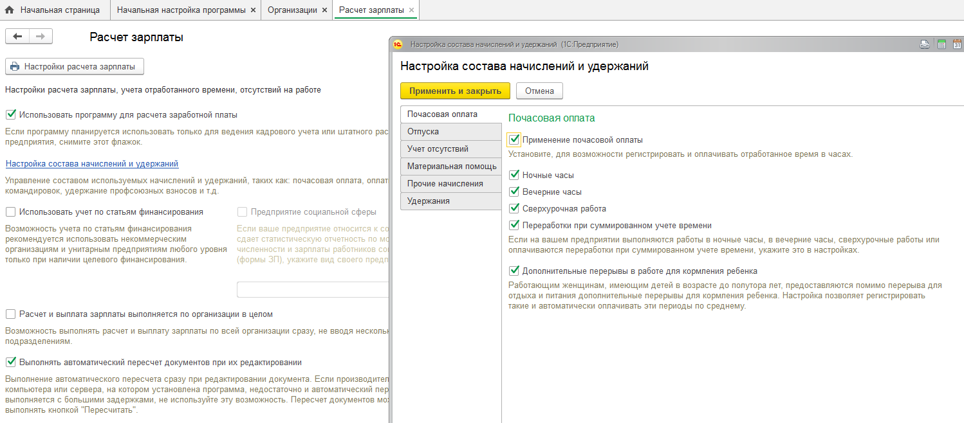This screenshot has height=423, width=964.
Task: Click the forward arrow navigation button
Action: coord(41,37)
